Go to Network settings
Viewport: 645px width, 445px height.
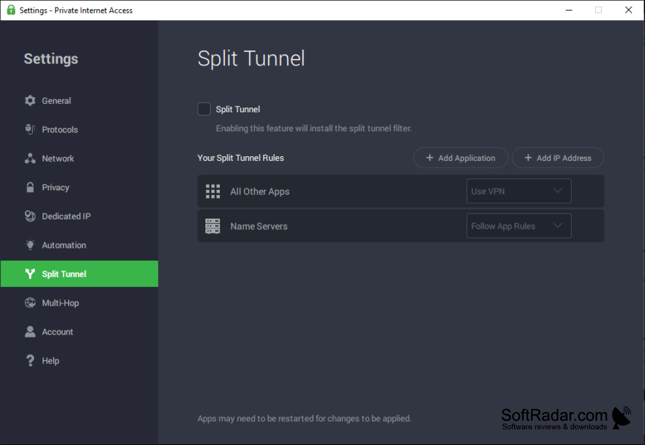79,159
